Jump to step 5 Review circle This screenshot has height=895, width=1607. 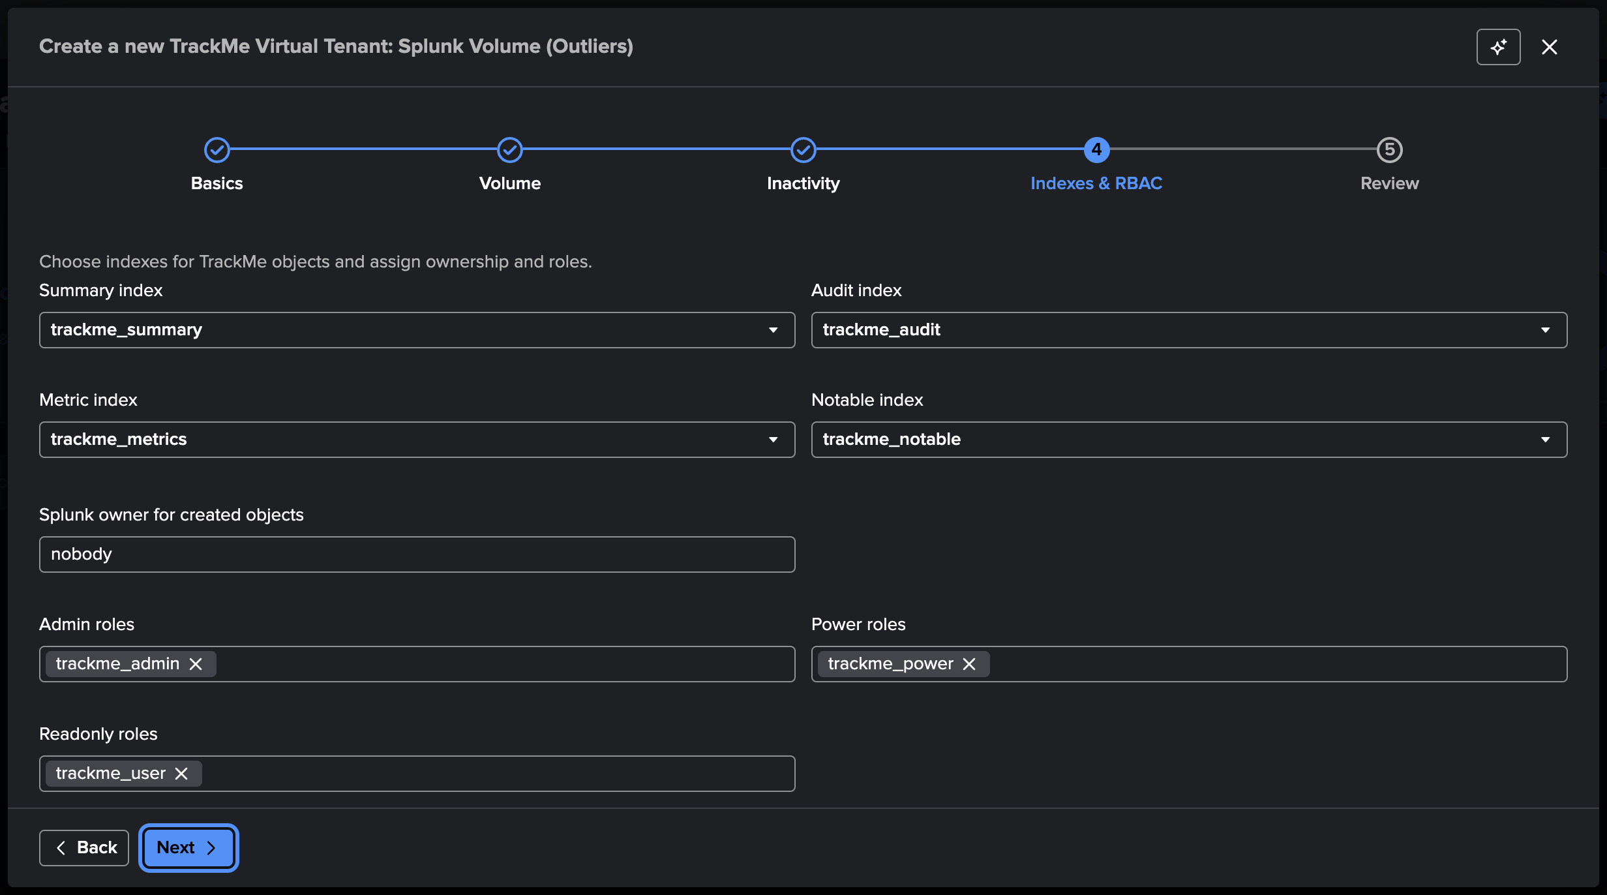tap(1390, 150)
